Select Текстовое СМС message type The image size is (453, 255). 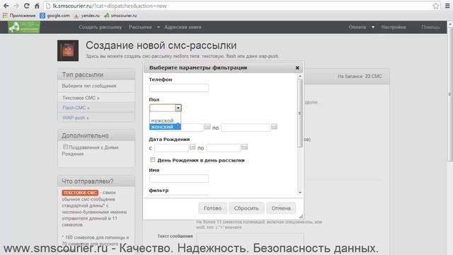pyautogui.click(x=81, y=98)
